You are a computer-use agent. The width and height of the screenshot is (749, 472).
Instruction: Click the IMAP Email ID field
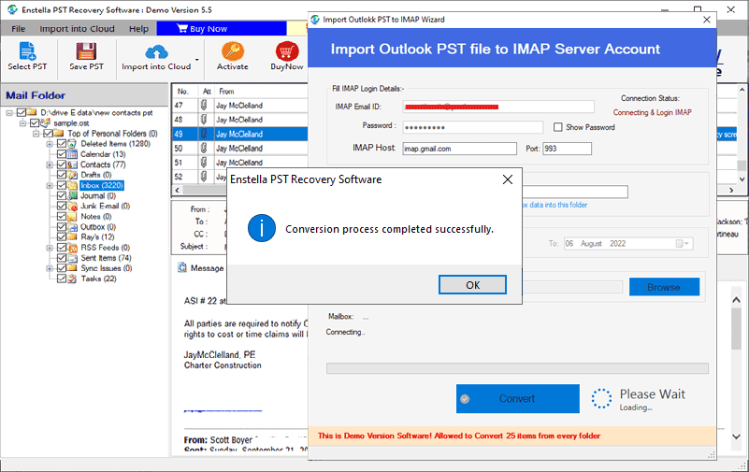coord(498,107)
